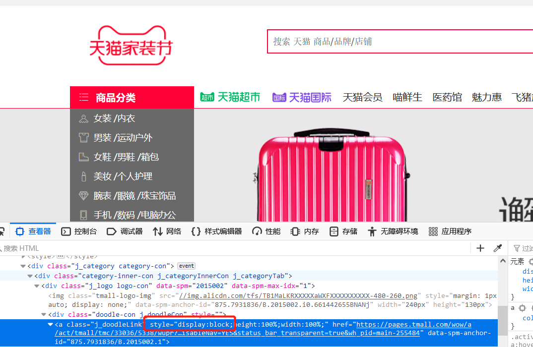Switch to the 样式编辑器 tab
533x347 pixels.
(216, 231)
